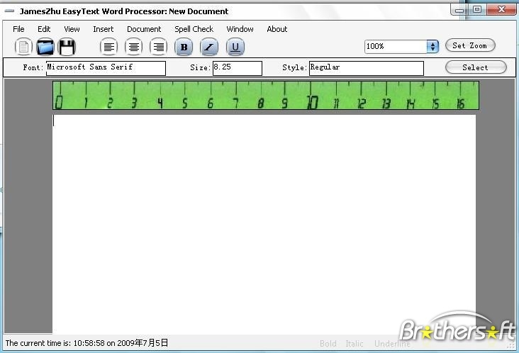519x353 pixels.
Task: Open the Spell Check menu
Action: (x=194, y=29)
